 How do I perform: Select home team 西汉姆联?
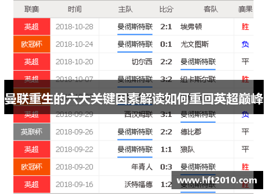coord(138,114)
